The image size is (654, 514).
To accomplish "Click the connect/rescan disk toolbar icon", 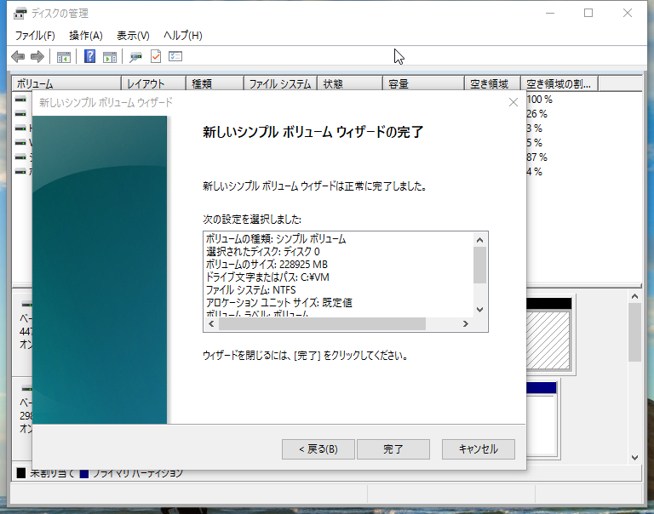I will point(135,57).
